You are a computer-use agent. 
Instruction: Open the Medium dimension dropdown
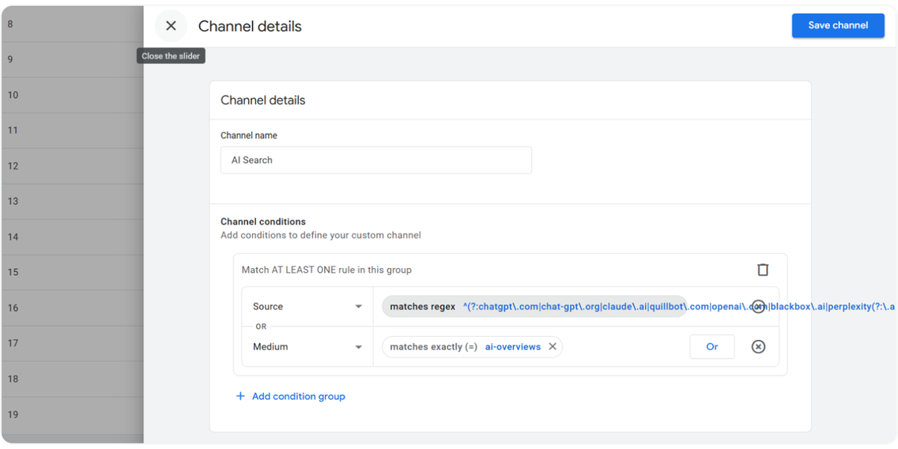pyautogui.click(x=308, y=346)
